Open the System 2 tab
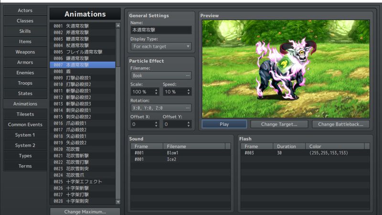The width and height of the screenshot is (382, 215). click(x=25, y=145)
